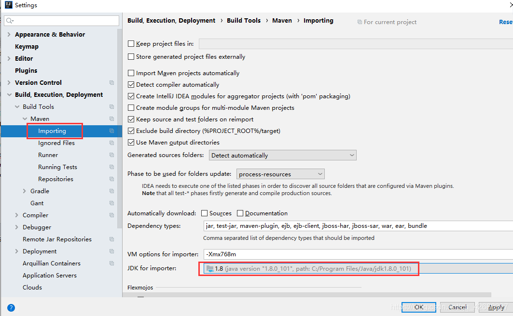Screen dimensions: 513x316
Task: Collapse Build, Execution, Deployment section
Action: coord(9,95)
